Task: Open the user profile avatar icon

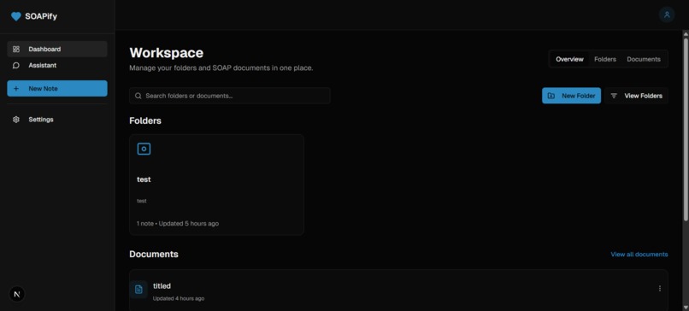Action: tap(667, 15)
